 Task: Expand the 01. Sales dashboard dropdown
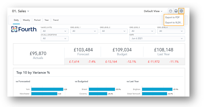[20, 11]
